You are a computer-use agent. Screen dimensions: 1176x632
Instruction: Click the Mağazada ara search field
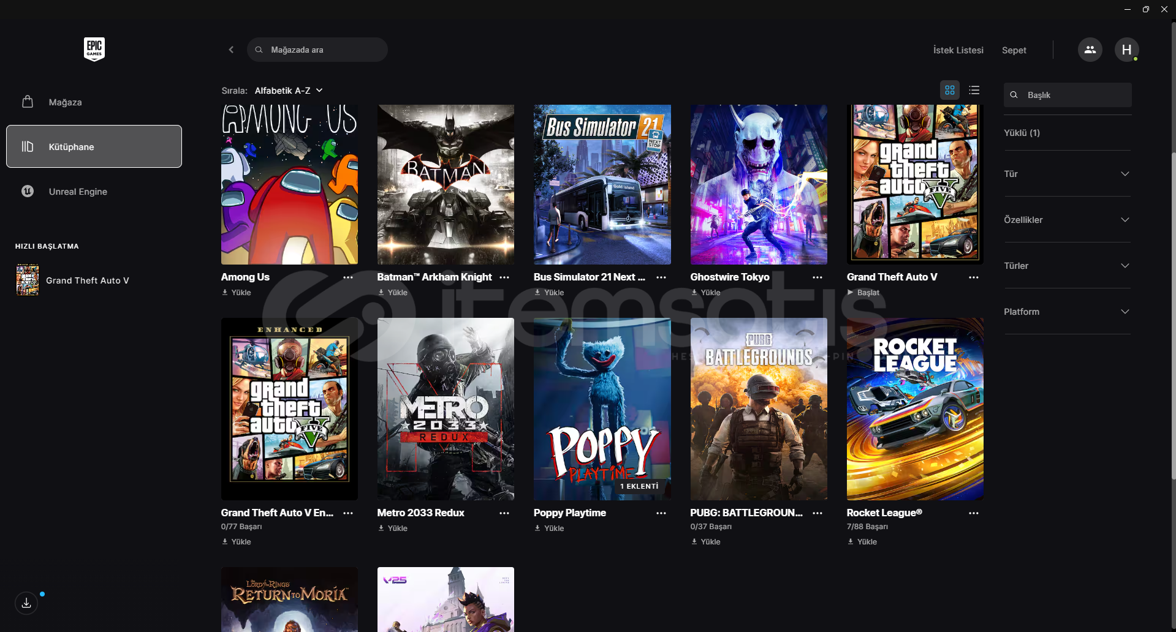point(317,50)
